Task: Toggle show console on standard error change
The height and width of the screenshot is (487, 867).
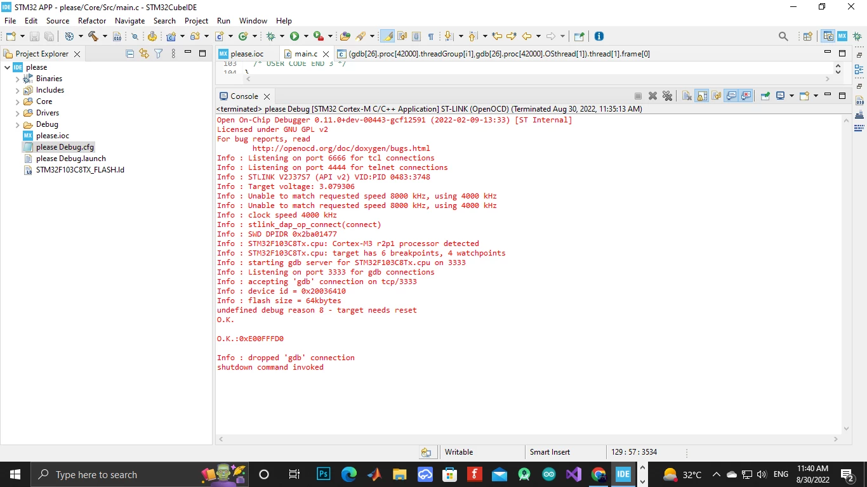Action: click(746, 96)
